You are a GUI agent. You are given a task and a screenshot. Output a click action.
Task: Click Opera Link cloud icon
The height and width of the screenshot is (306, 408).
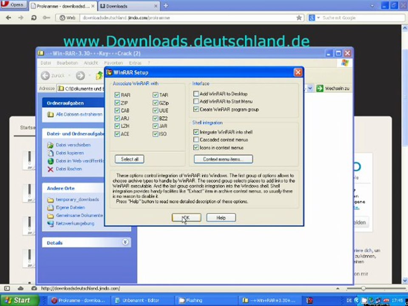(x=20, y=288)
